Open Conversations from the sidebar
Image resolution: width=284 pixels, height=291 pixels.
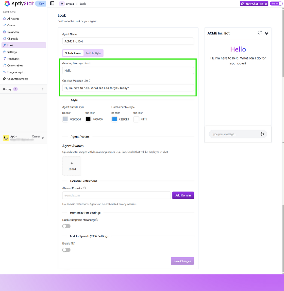pyautogui.click(x=15, y=65)
